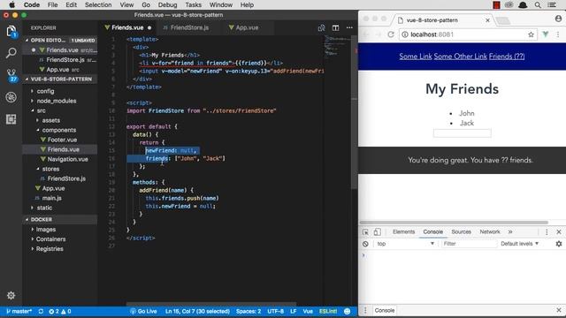This screenshot has width=566, height=318.
Task: Click the console Filter field
Action: pos(469,244)
